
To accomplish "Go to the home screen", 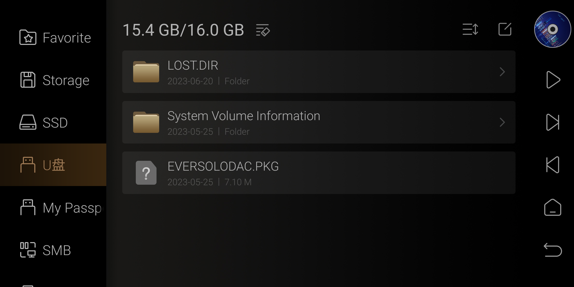I will (553, 207).
